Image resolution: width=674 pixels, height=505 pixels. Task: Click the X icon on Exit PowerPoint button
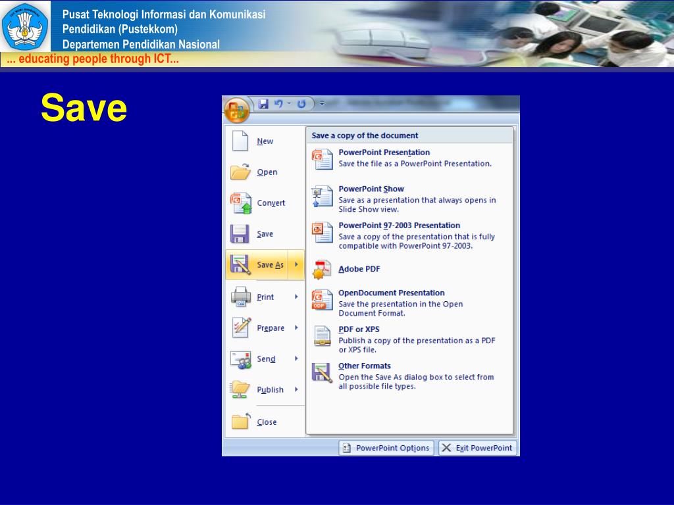[447, 448]
